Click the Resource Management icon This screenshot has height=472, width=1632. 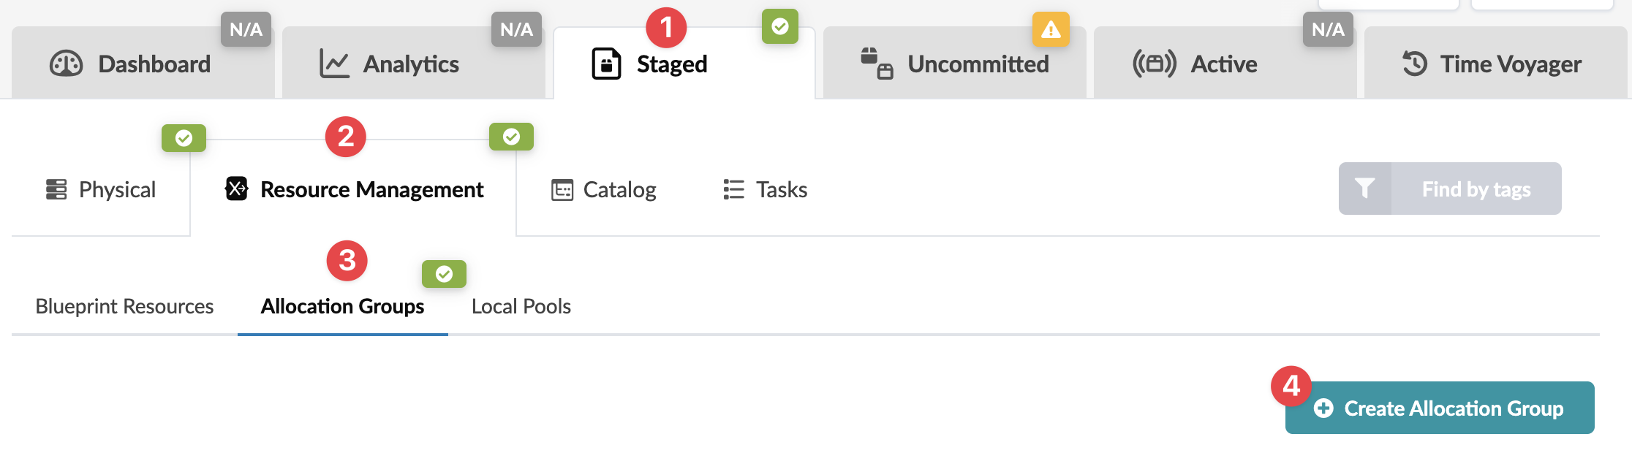236,189
